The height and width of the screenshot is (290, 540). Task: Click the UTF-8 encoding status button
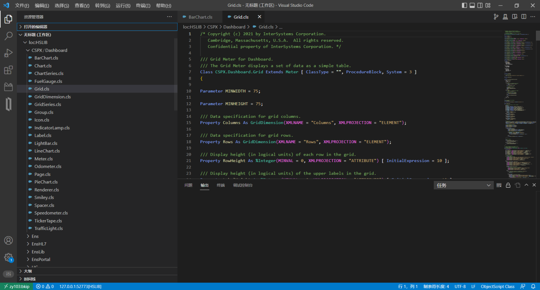coord(460,286)
